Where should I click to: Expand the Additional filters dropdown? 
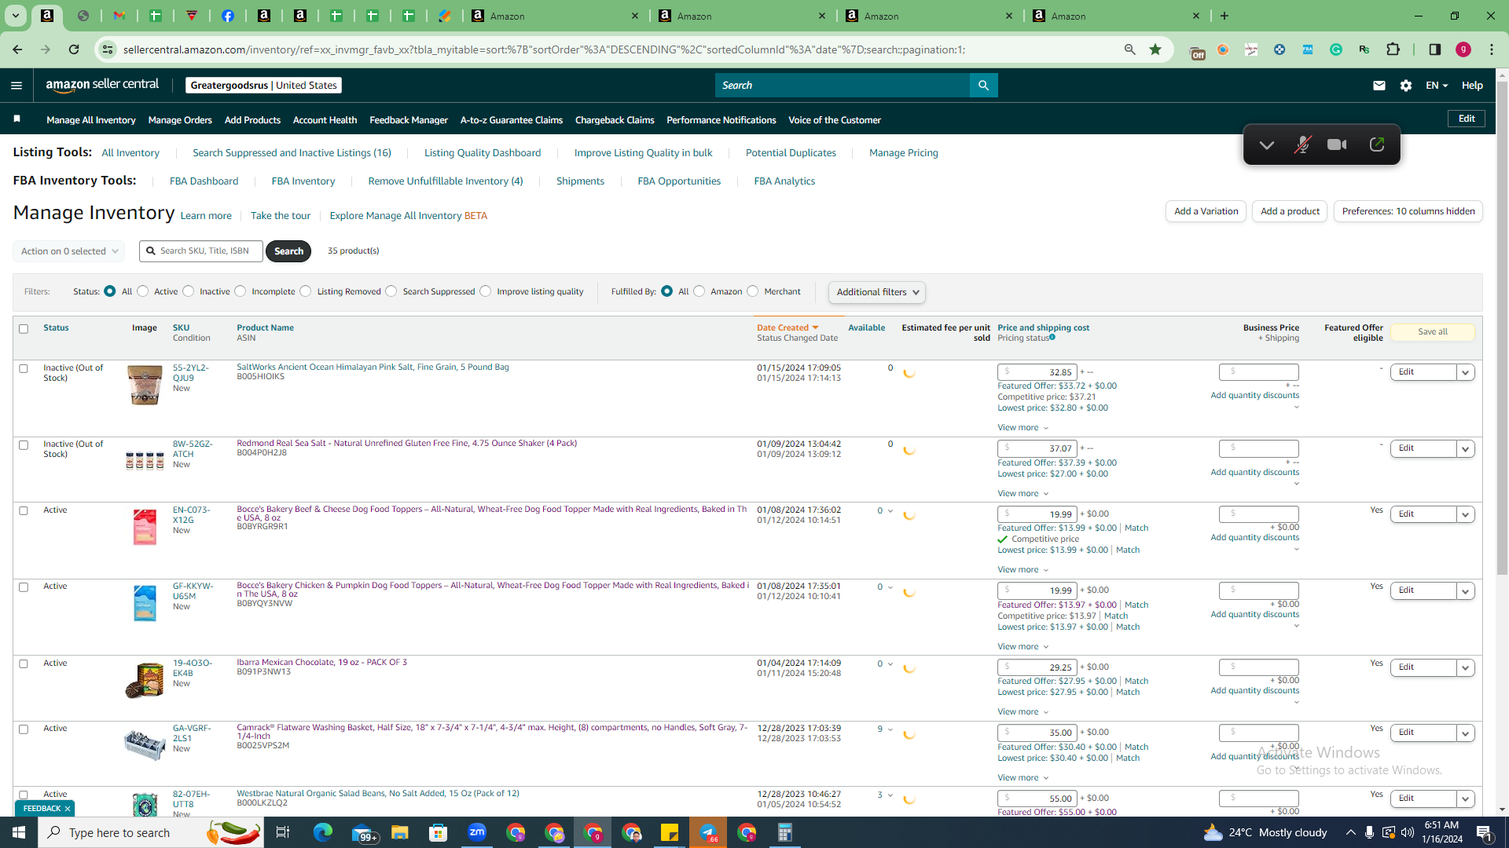(x=877, y=292)
